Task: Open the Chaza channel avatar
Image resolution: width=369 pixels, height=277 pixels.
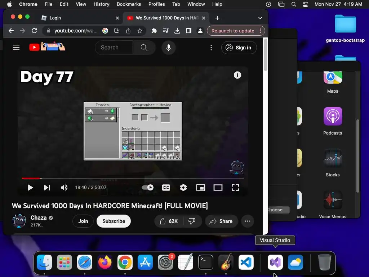Action: pyautogui.click(x=19, y=221)
